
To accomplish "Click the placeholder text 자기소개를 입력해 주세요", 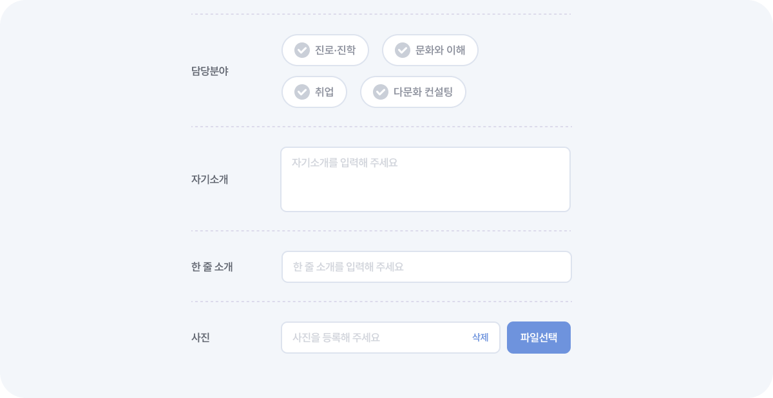I will pos(345,163).
